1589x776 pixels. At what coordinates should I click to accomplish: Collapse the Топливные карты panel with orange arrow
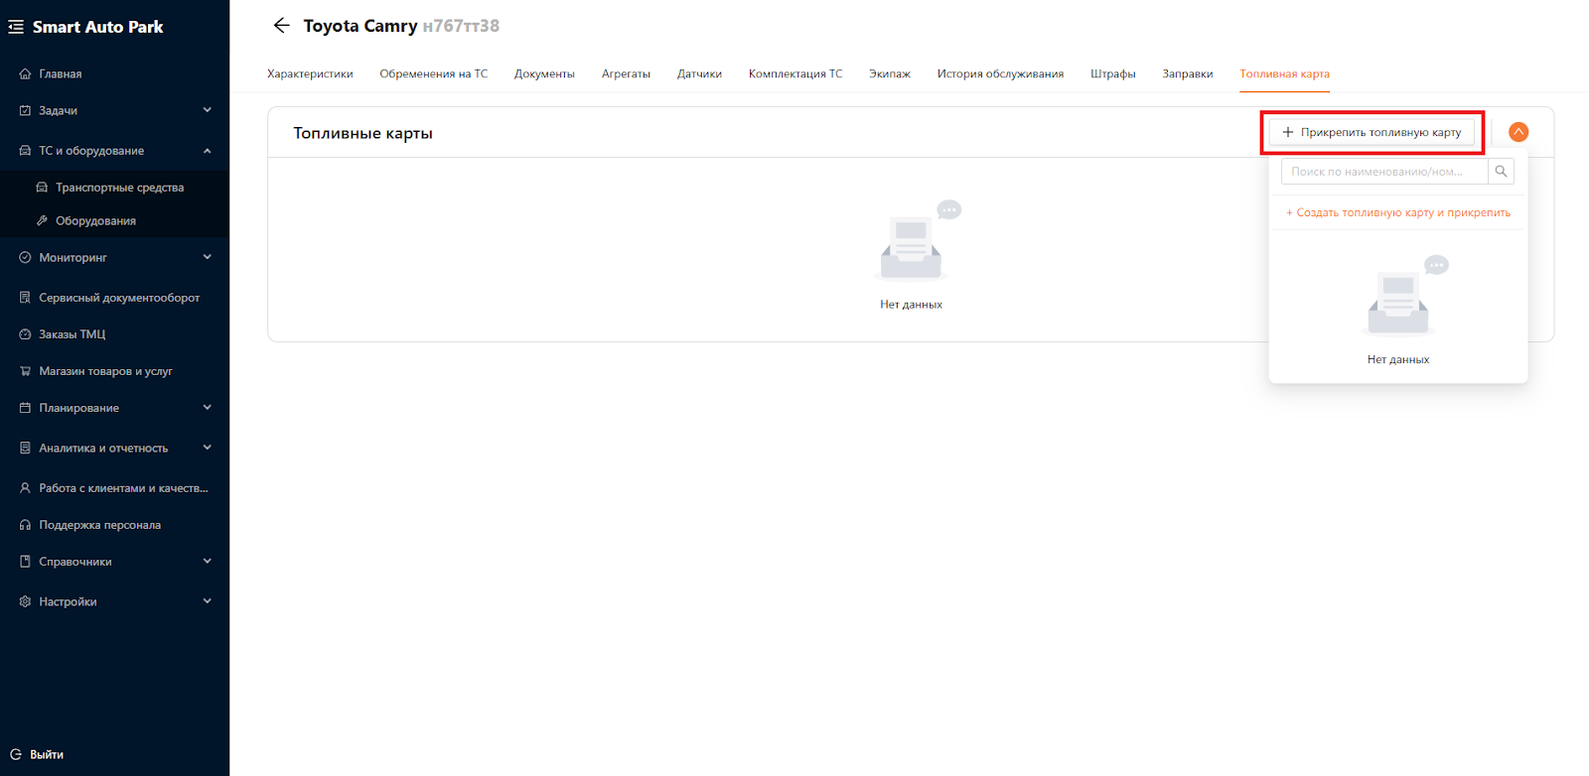coord(1517,132)
